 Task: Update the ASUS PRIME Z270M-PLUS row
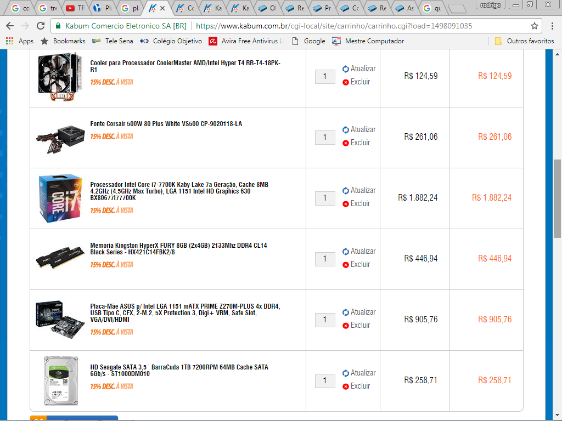click(359, 312)
